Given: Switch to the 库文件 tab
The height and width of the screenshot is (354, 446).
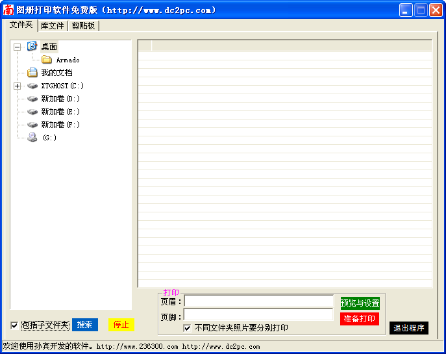Looking at the screenshot, I should point(52,26).
